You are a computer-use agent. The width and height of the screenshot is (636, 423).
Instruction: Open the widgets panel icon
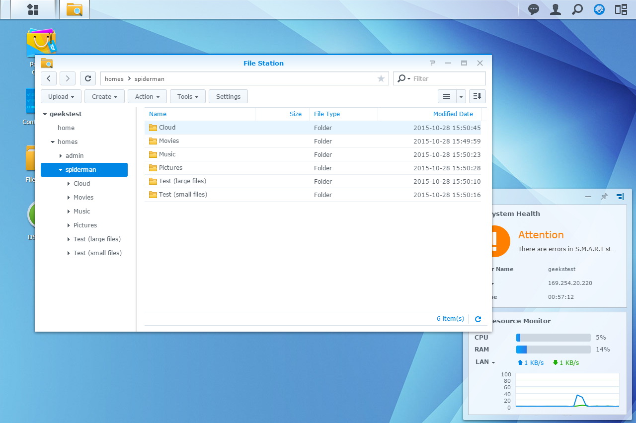pos(621,9)
